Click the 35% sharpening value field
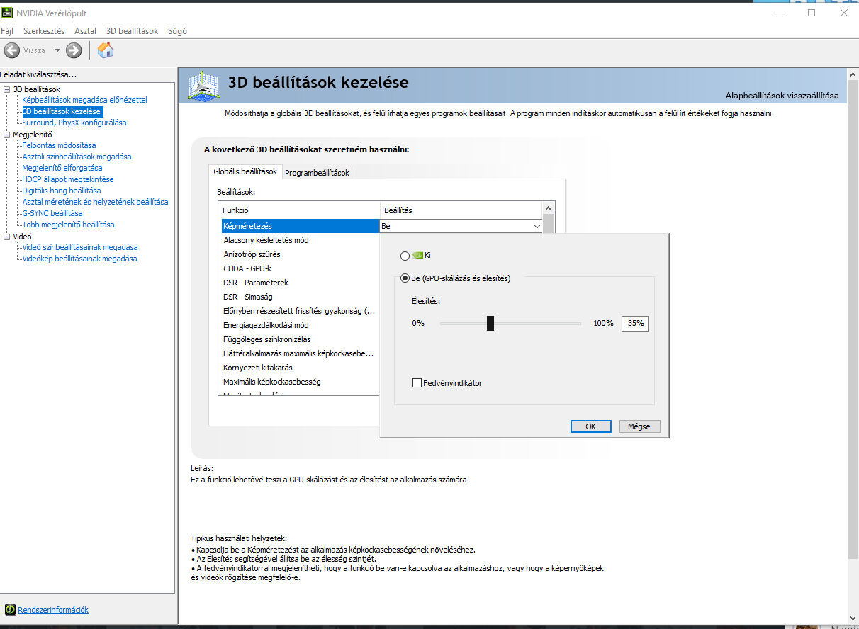The height and width of the screenshot is (629, 859). (635, 323)
